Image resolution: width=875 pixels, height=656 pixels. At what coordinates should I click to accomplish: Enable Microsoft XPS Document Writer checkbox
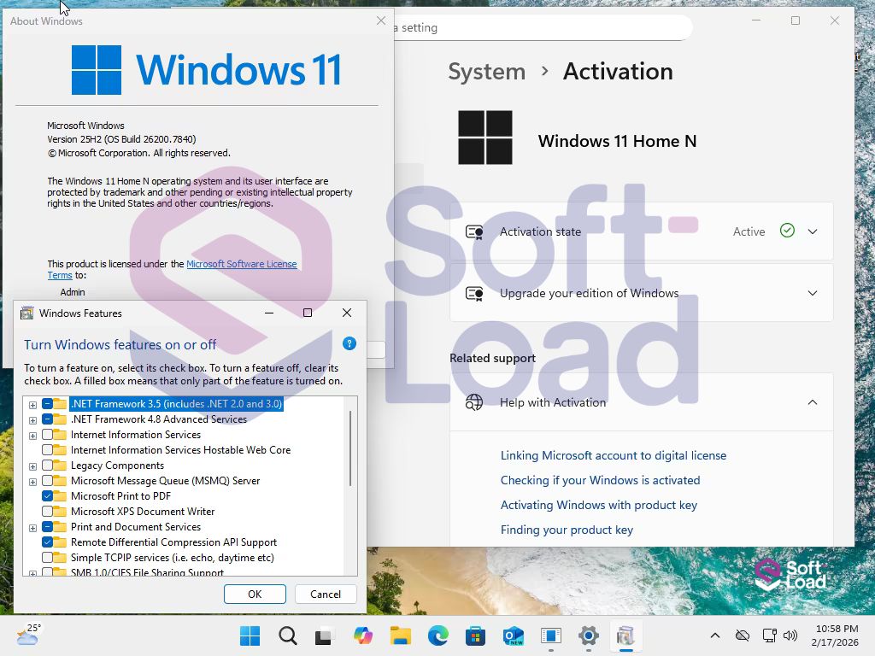(x=48, y=511)
